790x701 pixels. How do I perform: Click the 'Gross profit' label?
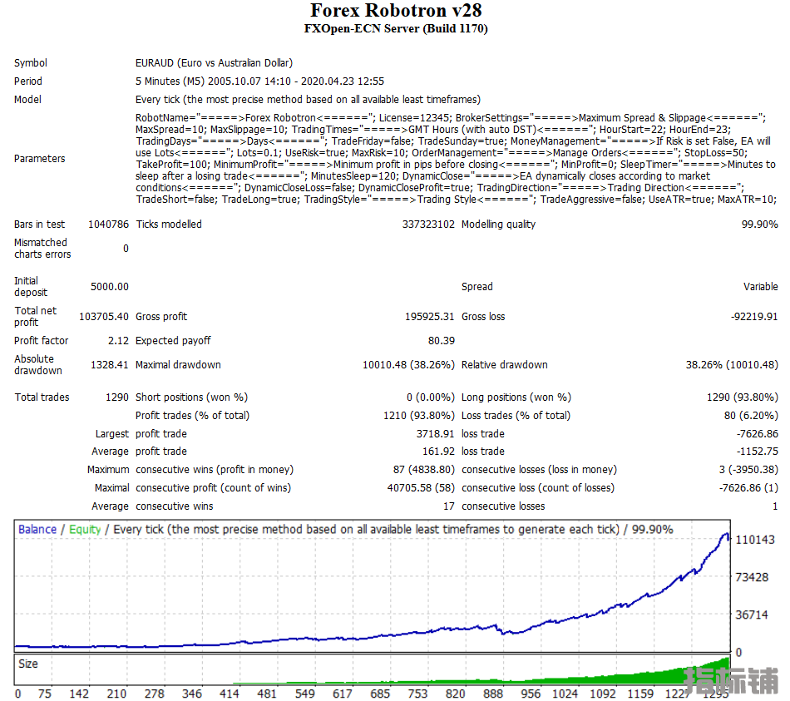pyautogui.click(x=161, y=317)
